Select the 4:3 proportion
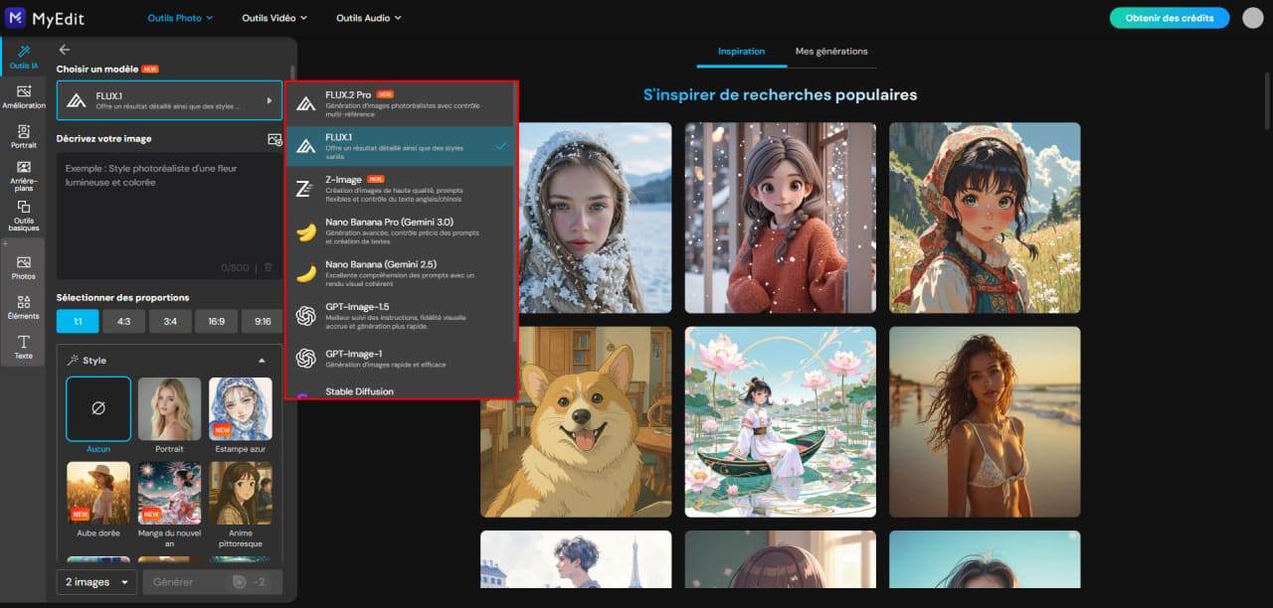This screenshot has height=608, width=1273. pos(123,321)
